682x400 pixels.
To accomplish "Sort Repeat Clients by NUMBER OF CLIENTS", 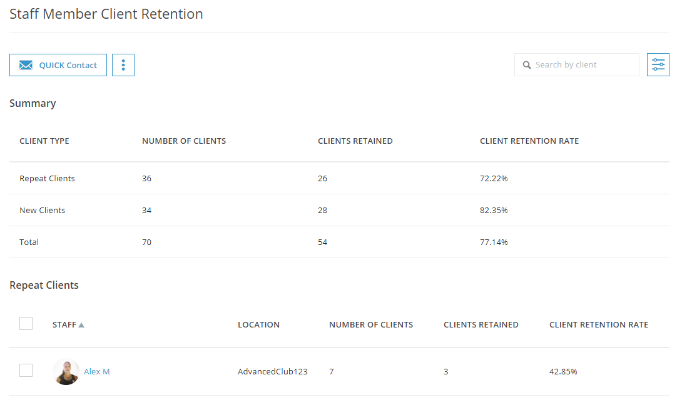I will tap(371, 325).
